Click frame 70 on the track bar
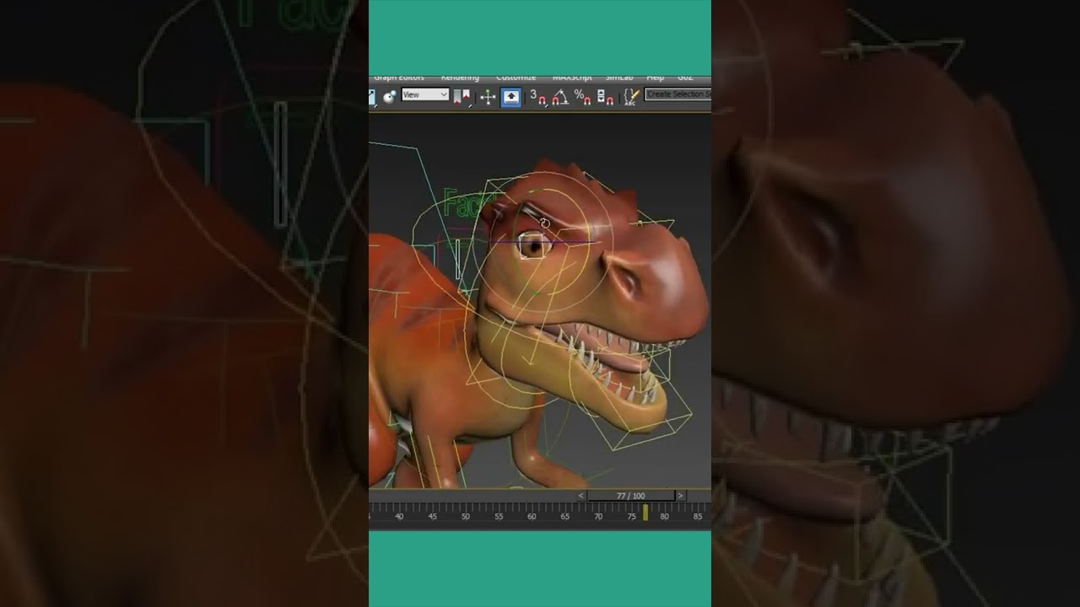The width and height of the screenshot is (1080, 607). [598, 516]
